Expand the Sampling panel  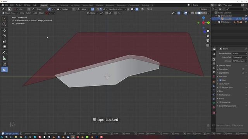point(223,69)
